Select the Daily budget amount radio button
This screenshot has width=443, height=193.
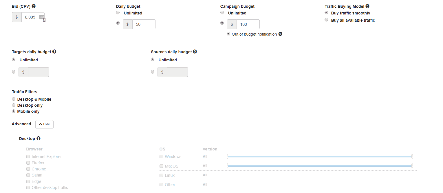click(118, 23)
